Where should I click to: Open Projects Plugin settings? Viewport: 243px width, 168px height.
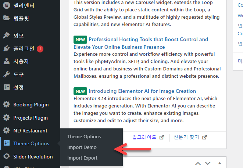(30, 118)
